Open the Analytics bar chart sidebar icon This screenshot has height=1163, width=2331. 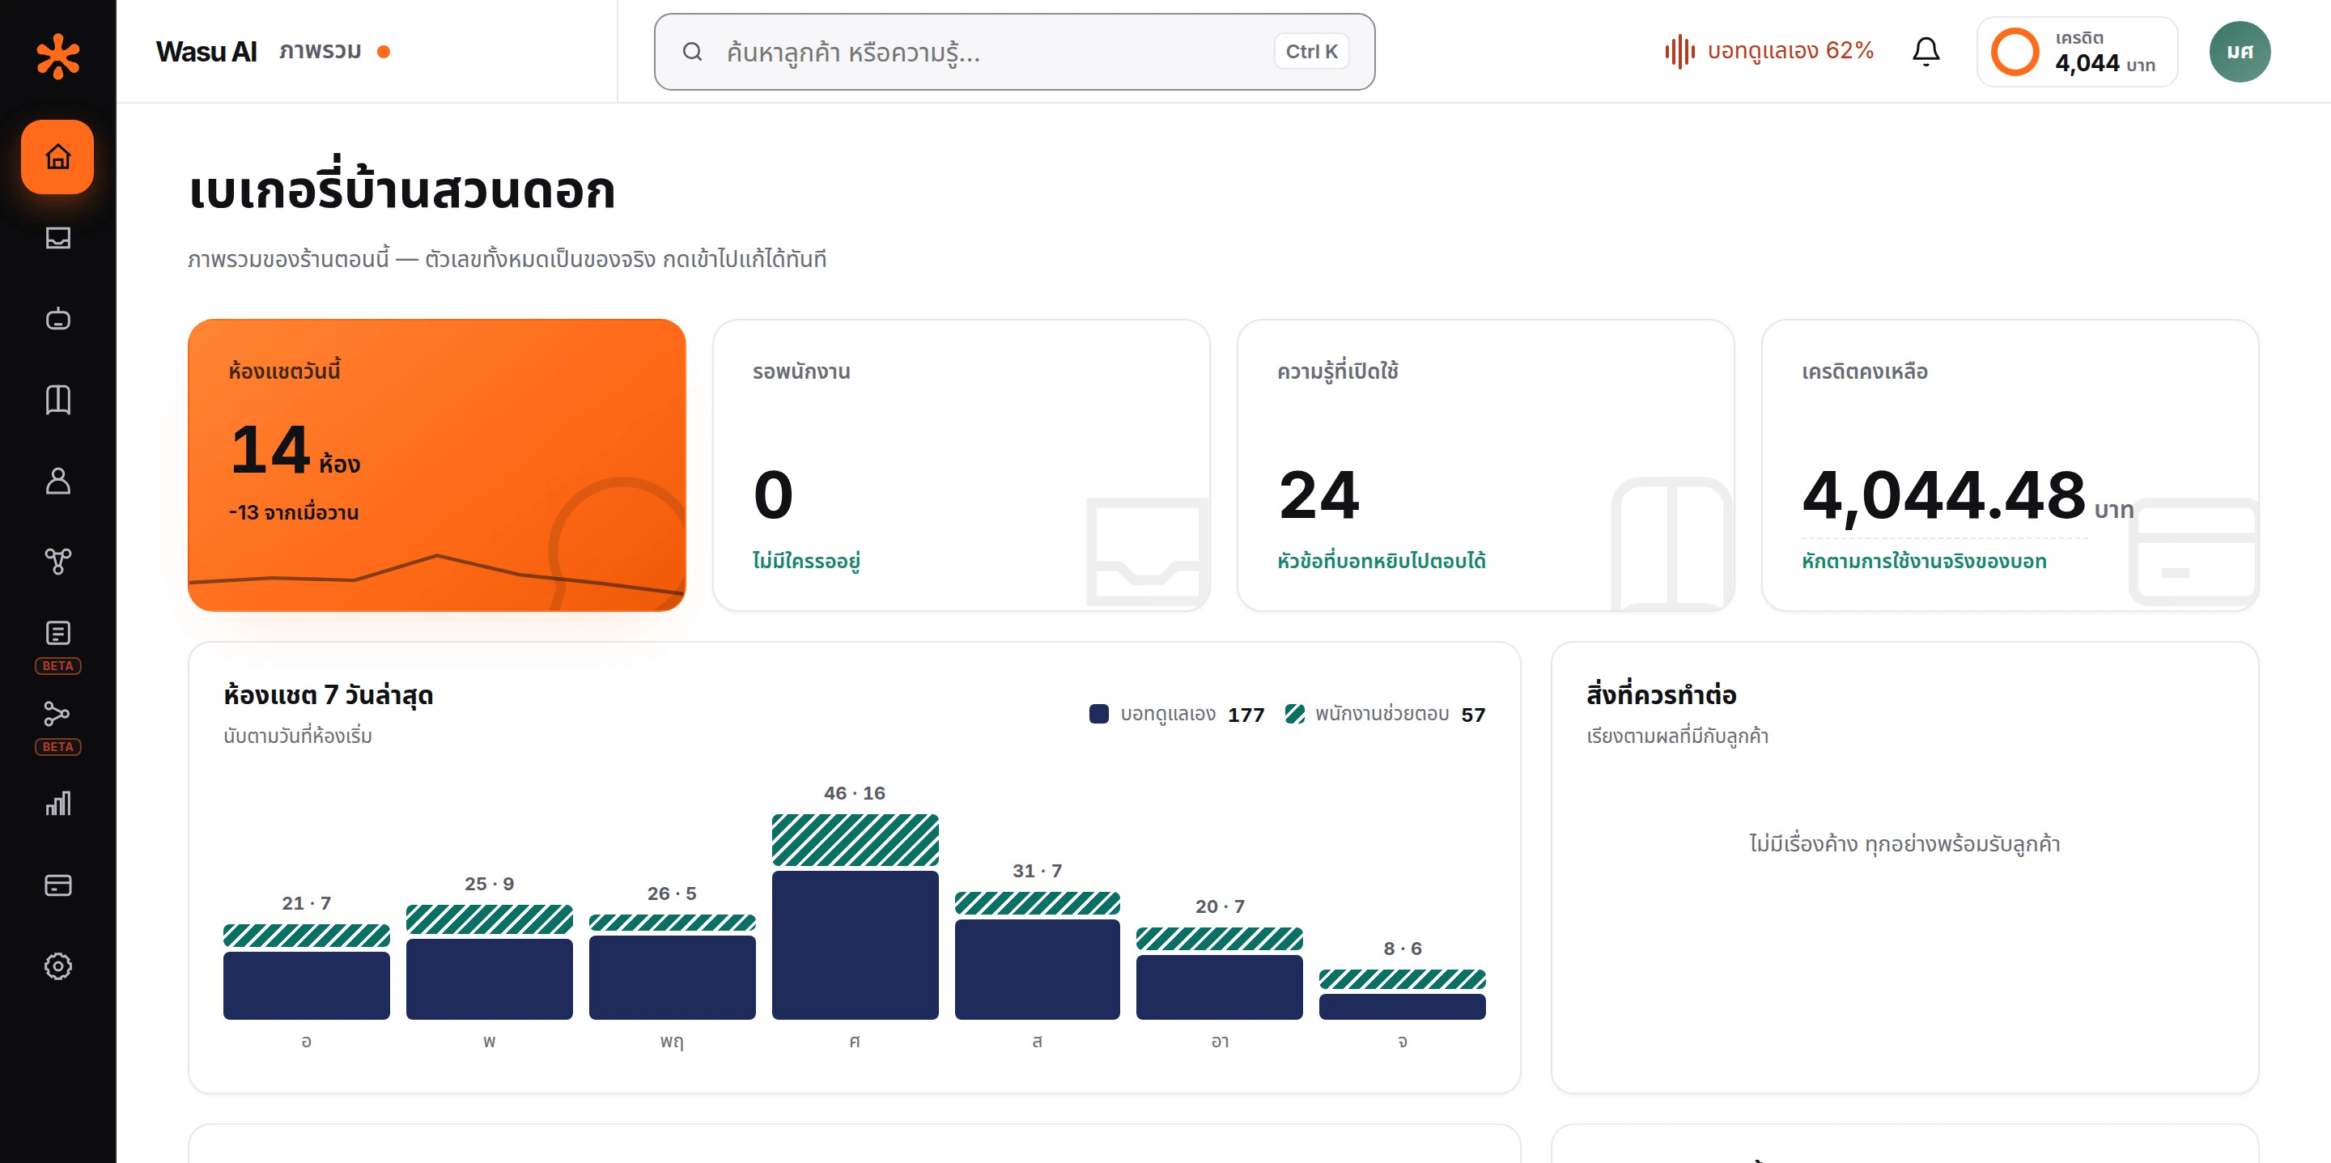click(58, 804)
